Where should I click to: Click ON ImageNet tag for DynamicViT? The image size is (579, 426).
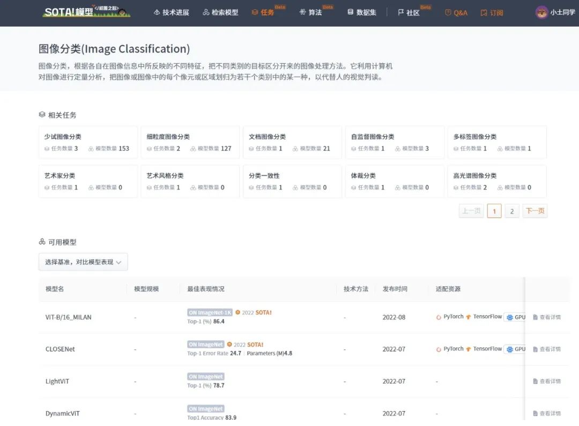(x=206, y=409)
